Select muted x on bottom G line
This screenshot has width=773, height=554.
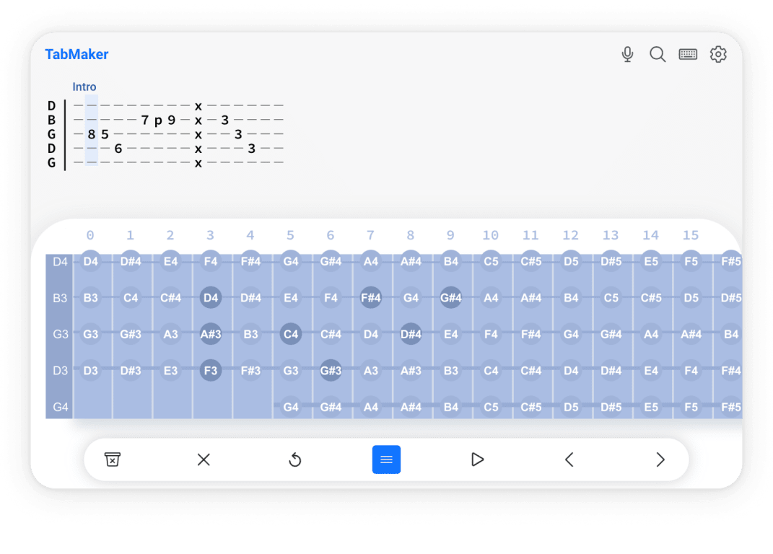coord(198,164)
